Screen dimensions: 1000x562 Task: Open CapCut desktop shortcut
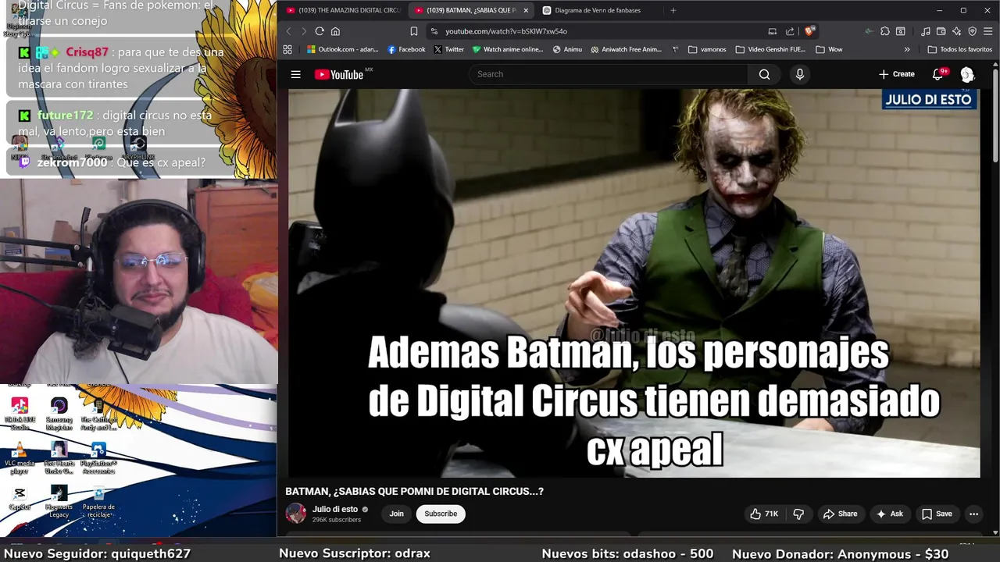point(20,499)
